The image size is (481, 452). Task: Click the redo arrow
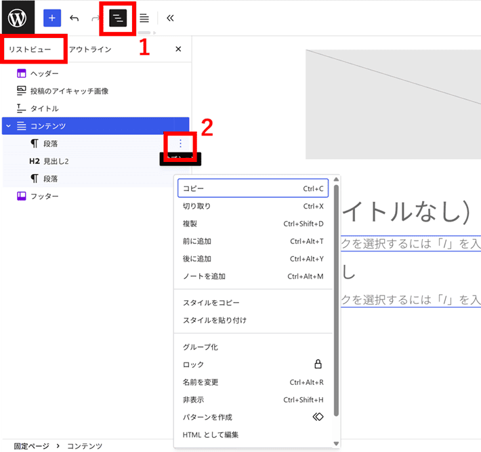pyautogui.click(x=96, y=18)
